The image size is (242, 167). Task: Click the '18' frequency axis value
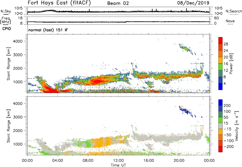click(x=20, y=18)
